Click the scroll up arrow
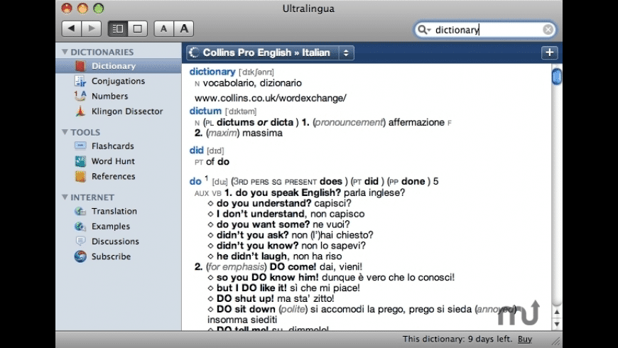This screenshot has width=618, height=348. 556,312
